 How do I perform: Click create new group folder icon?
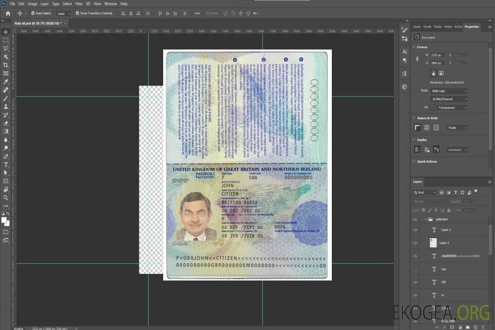467,327
